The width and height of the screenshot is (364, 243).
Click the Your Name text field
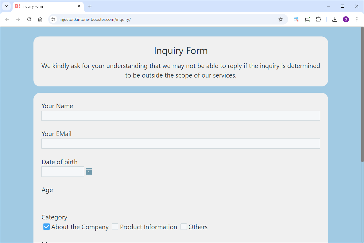tap(180, 116)
